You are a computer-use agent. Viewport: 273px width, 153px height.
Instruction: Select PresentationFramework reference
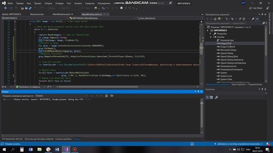click(x=231, y=70)
